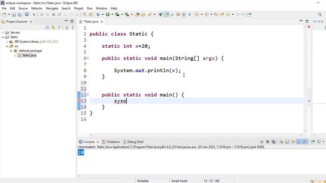Open the Navigate menu

52,8
